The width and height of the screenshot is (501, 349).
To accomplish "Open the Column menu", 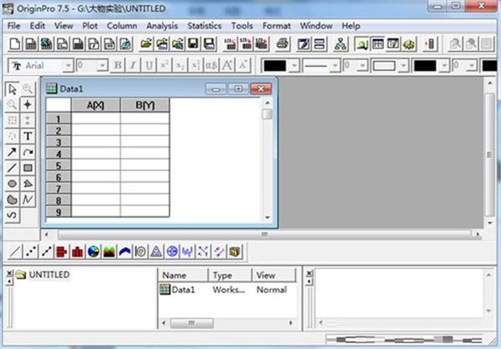I will [122, 26].
